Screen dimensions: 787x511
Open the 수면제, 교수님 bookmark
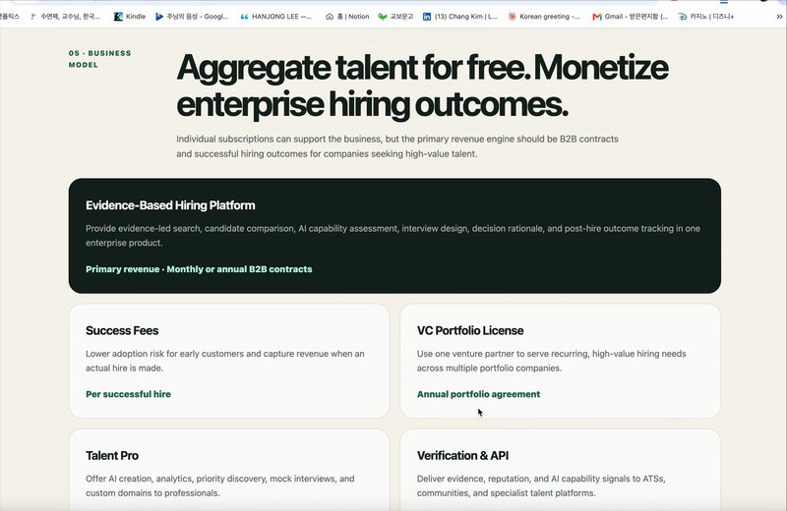pos(65,17)
